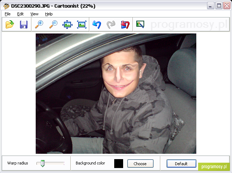Click the black background color swatch
232x173 pixels.
pyautogui.click(x=118, y=163)
